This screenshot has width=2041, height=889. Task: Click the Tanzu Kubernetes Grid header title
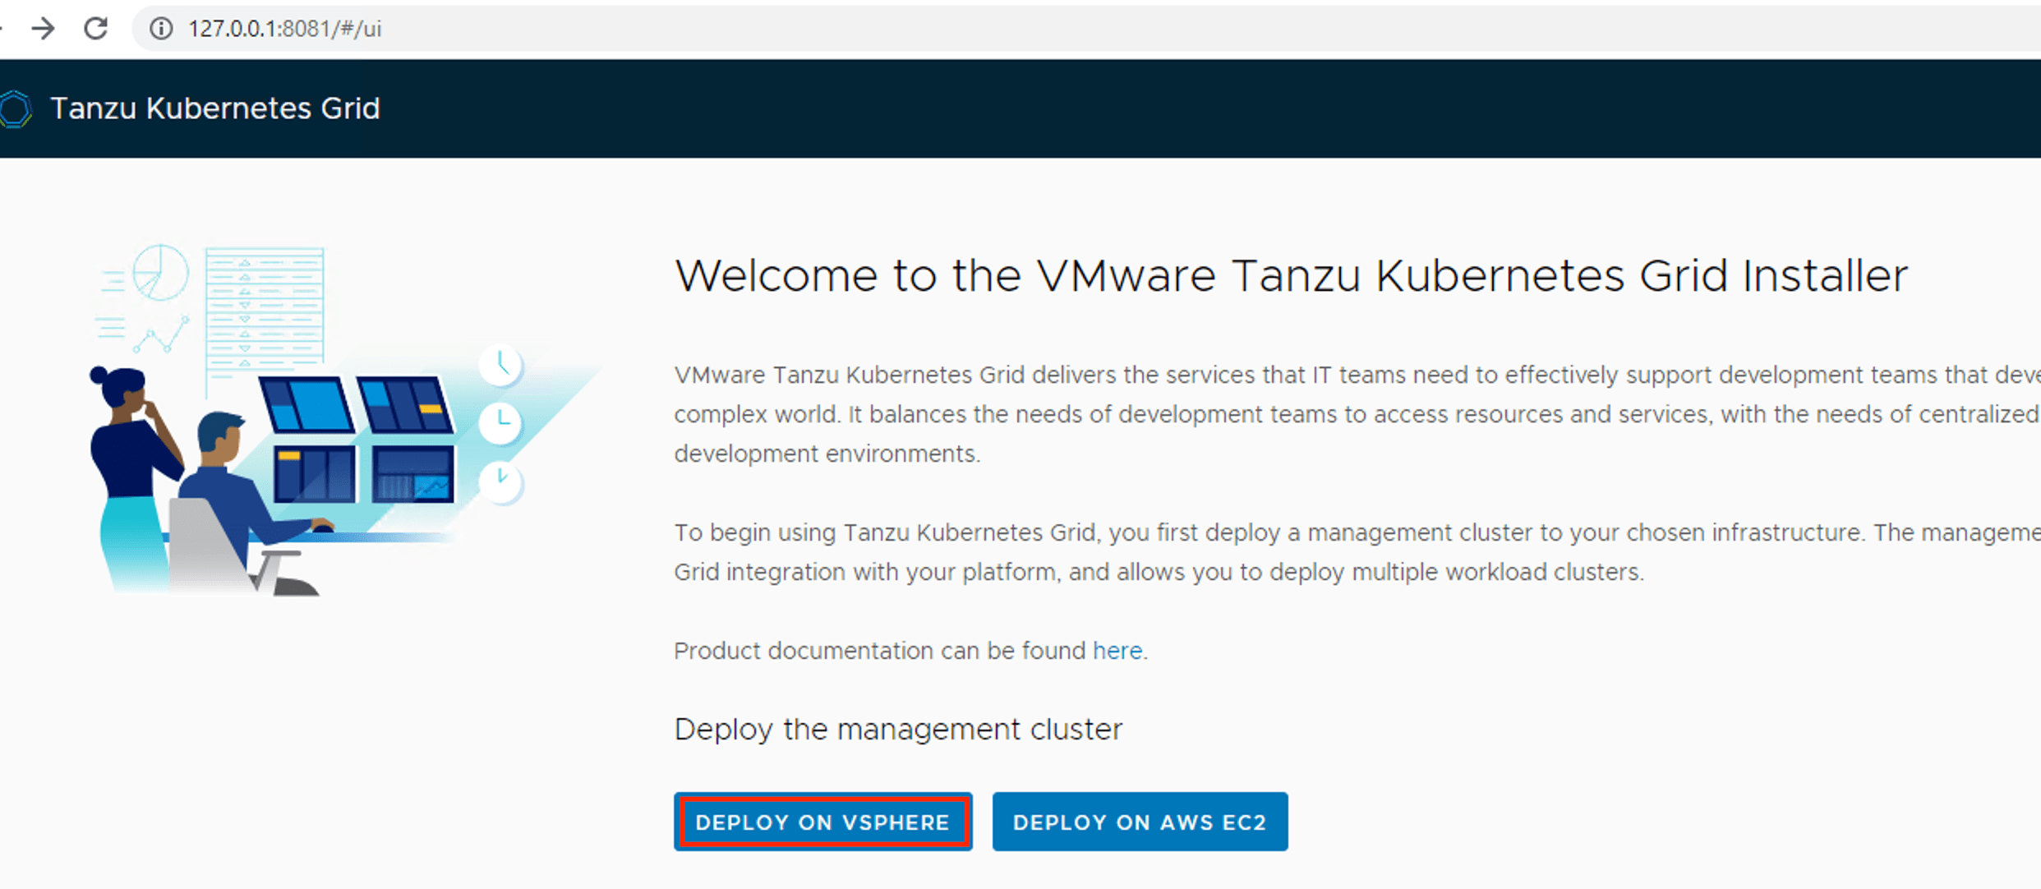click(215, 108)
